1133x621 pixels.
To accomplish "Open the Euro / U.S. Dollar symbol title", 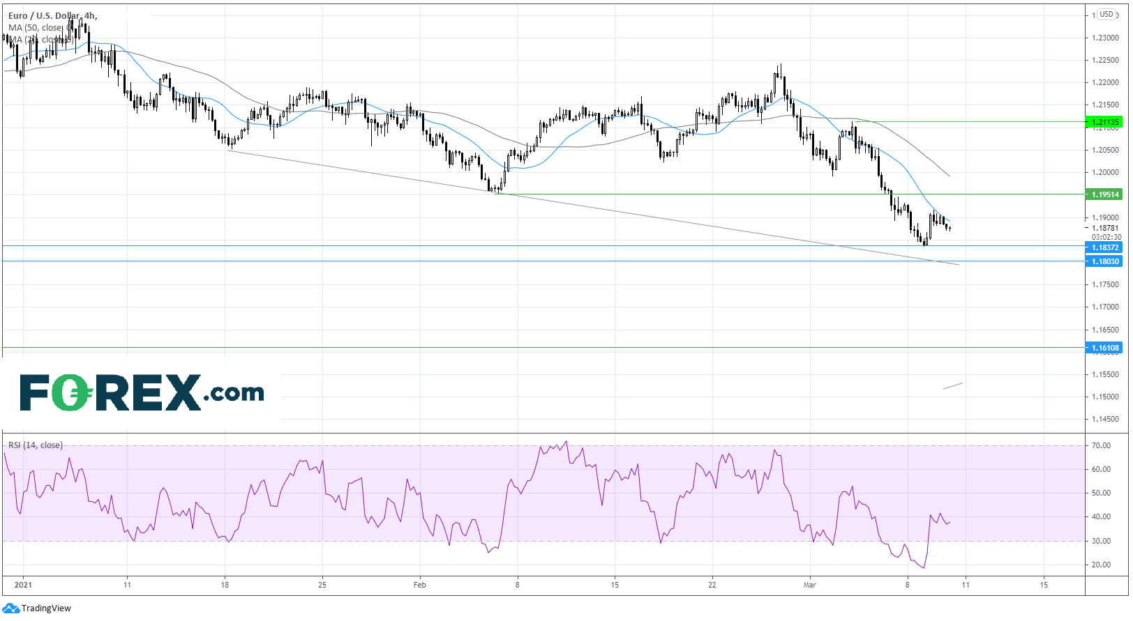I will (52, 15).
